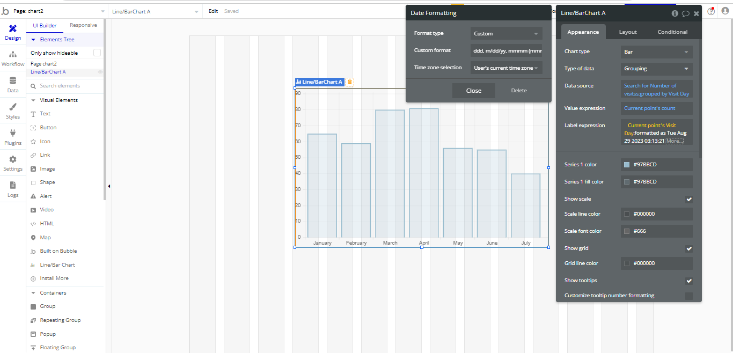Toggle the Show tooltips checkbox

689,281
